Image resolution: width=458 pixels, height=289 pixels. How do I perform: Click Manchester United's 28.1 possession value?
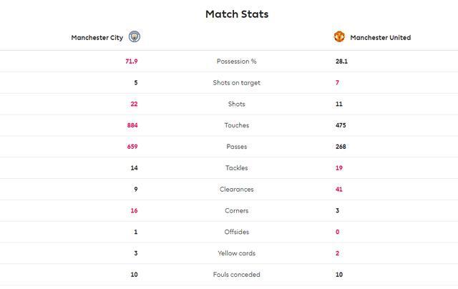[x=341, y=62]
